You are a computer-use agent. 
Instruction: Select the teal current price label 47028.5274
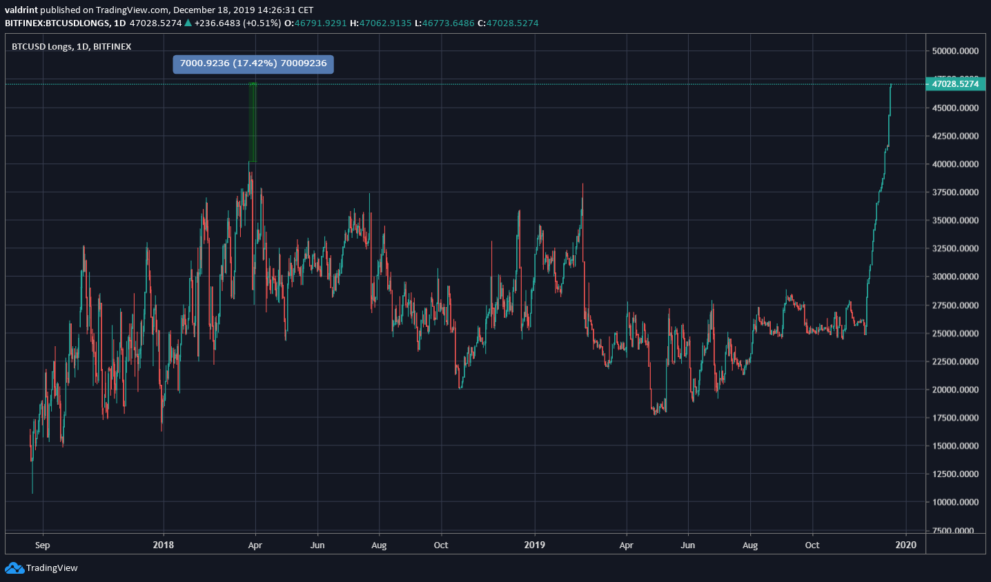956,83
